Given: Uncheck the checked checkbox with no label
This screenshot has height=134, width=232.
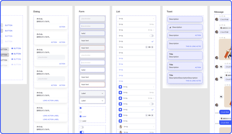Looking at the screenshot, I should (x=81, y=108).
